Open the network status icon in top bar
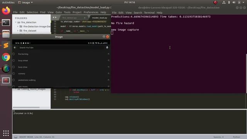 [x=224, y=2]
